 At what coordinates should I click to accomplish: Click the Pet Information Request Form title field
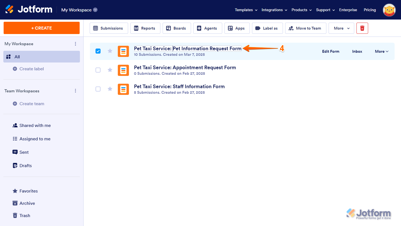[188, 49]
